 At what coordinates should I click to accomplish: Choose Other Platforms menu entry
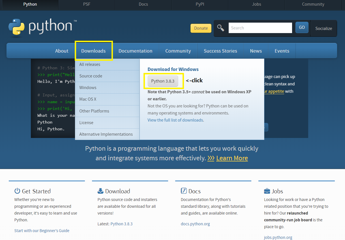click(107, 111)
